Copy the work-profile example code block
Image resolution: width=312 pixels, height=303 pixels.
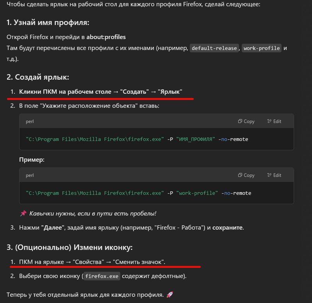(x=246, y=175)
